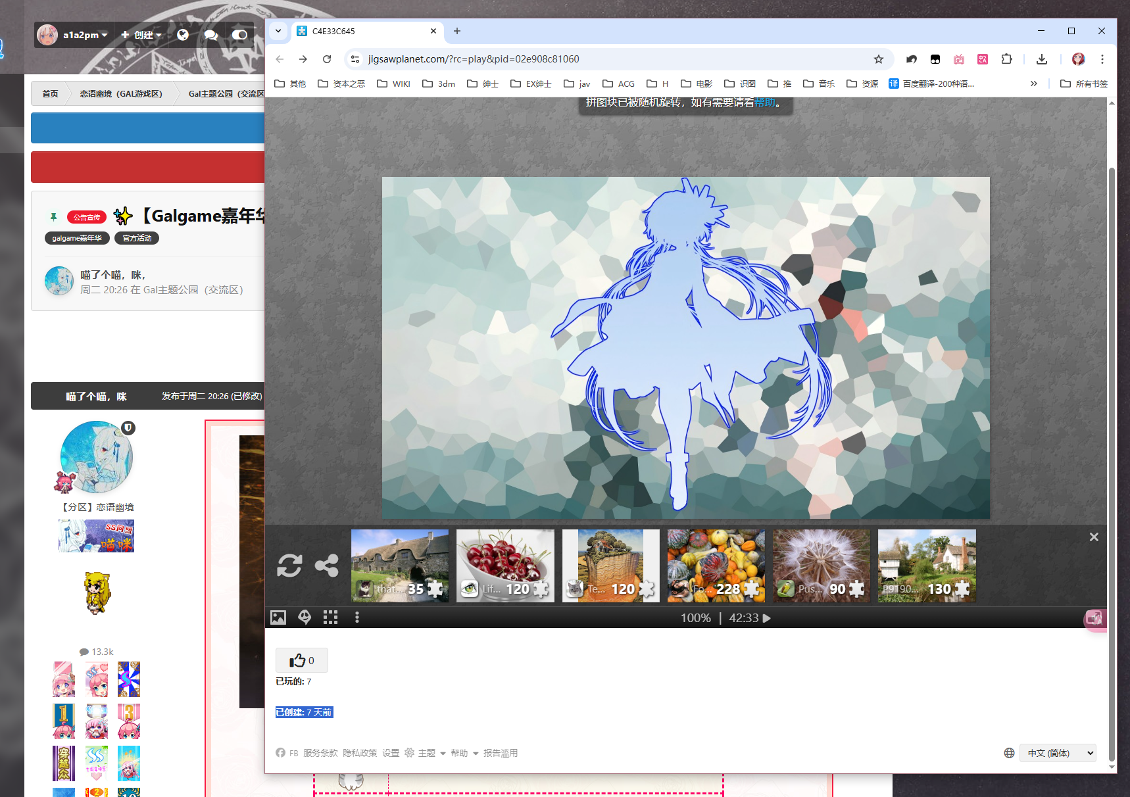The image size is (1130, 797).
Task: Click the galgame嘉年华 tag
Action: (77, 238)
